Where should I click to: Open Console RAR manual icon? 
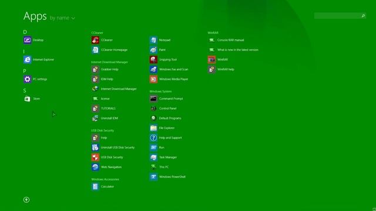pyautogui.click(x=211, y=40)
